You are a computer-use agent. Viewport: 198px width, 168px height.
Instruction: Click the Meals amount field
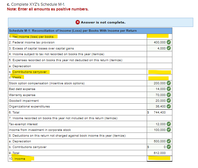click(x=159, y=77)
